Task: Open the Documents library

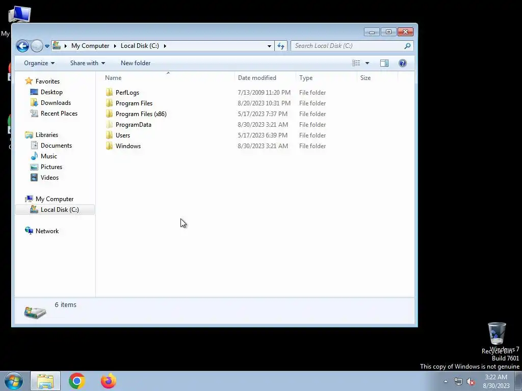Action: click(56, 145)
